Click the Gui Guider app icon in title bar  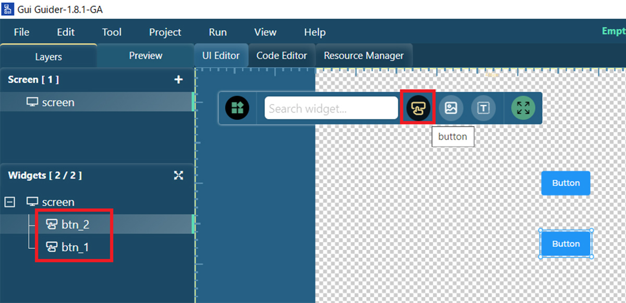pos(7,9)
